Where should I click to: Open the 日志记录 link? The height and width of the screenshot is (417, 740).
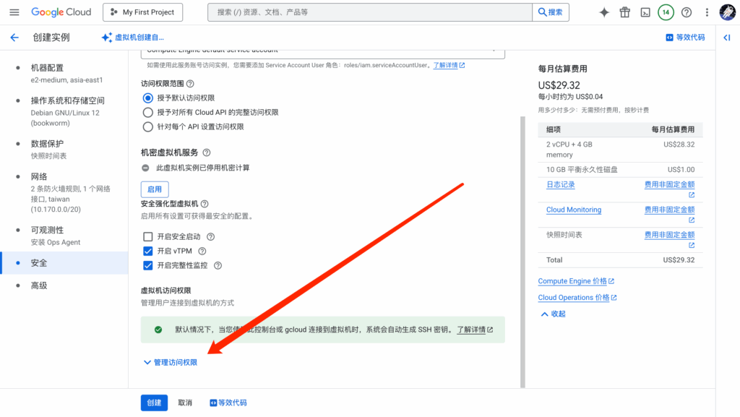click(561, 184)
